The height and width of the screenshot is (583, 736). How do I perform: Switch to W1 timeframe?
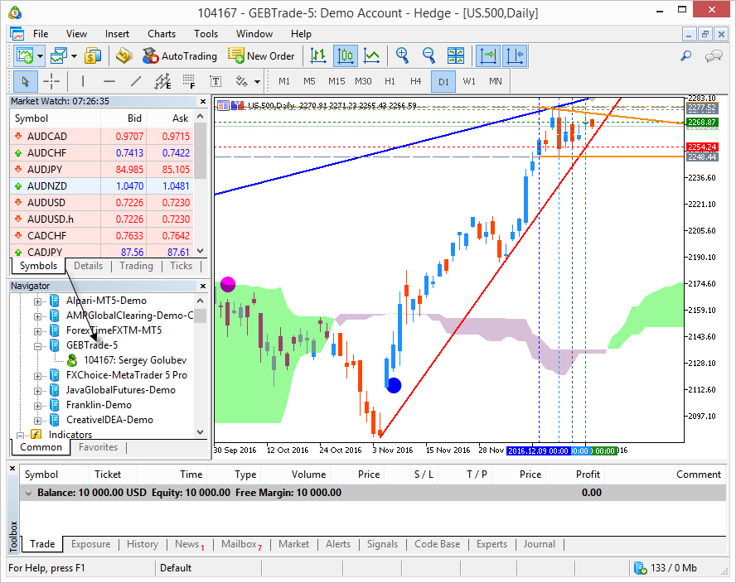469,82
